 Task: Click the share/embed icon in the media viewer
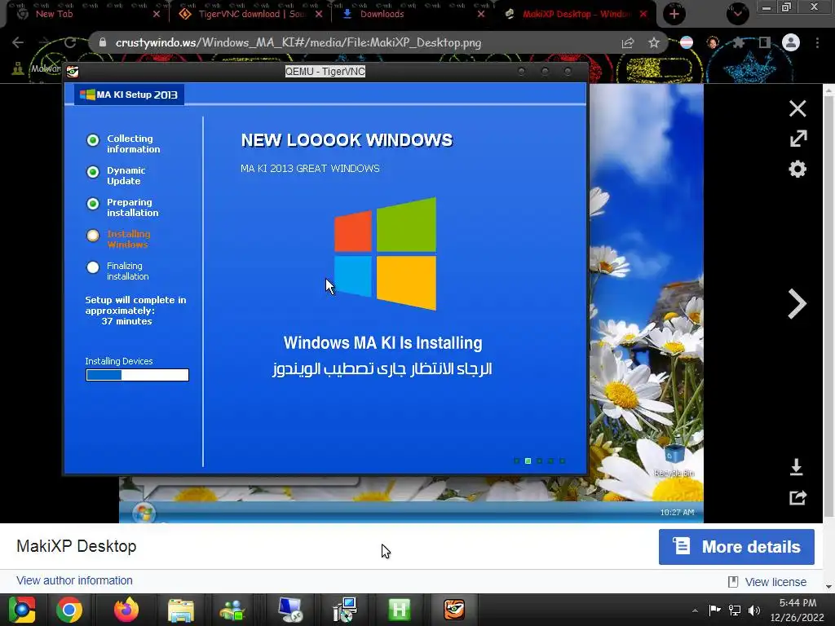tap(797, 498)
